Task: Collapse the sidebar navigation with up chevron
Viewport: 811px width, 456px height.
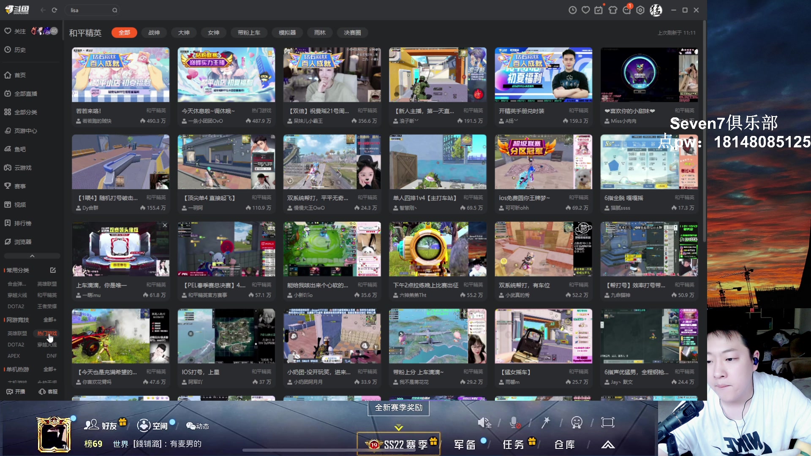Action: click(x=32, y=256)
